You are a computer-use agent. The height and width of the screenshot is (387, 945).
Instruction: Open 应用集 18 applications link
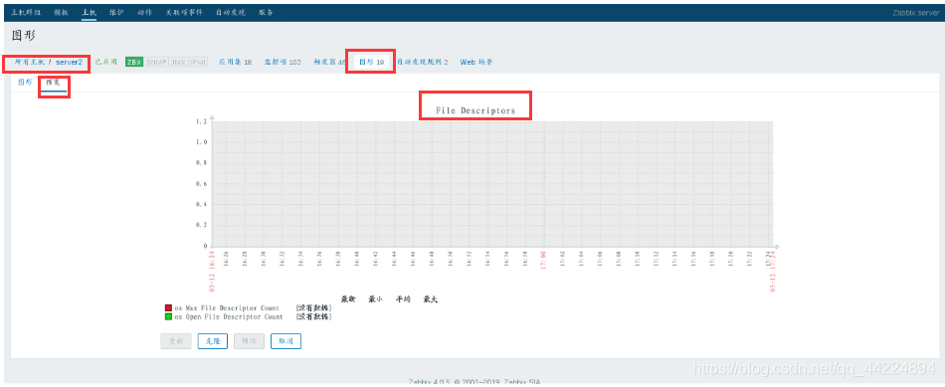235,62
